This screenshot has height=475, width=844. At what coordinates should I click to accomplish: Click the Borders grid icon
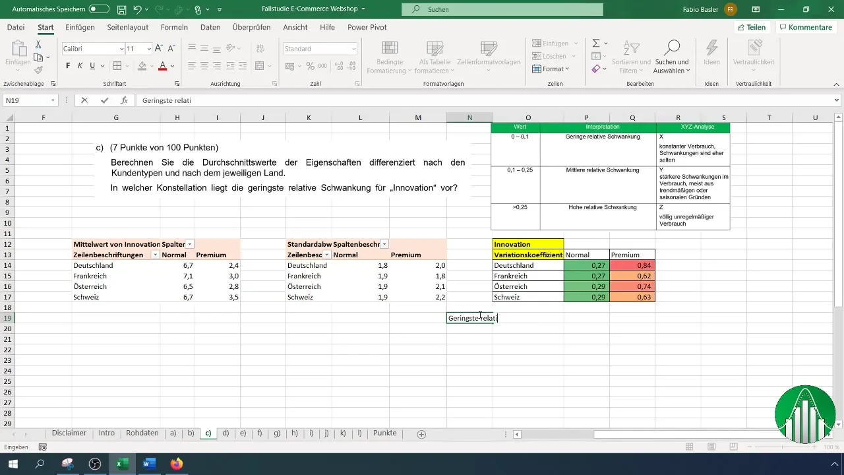click(x=117, y=66)
